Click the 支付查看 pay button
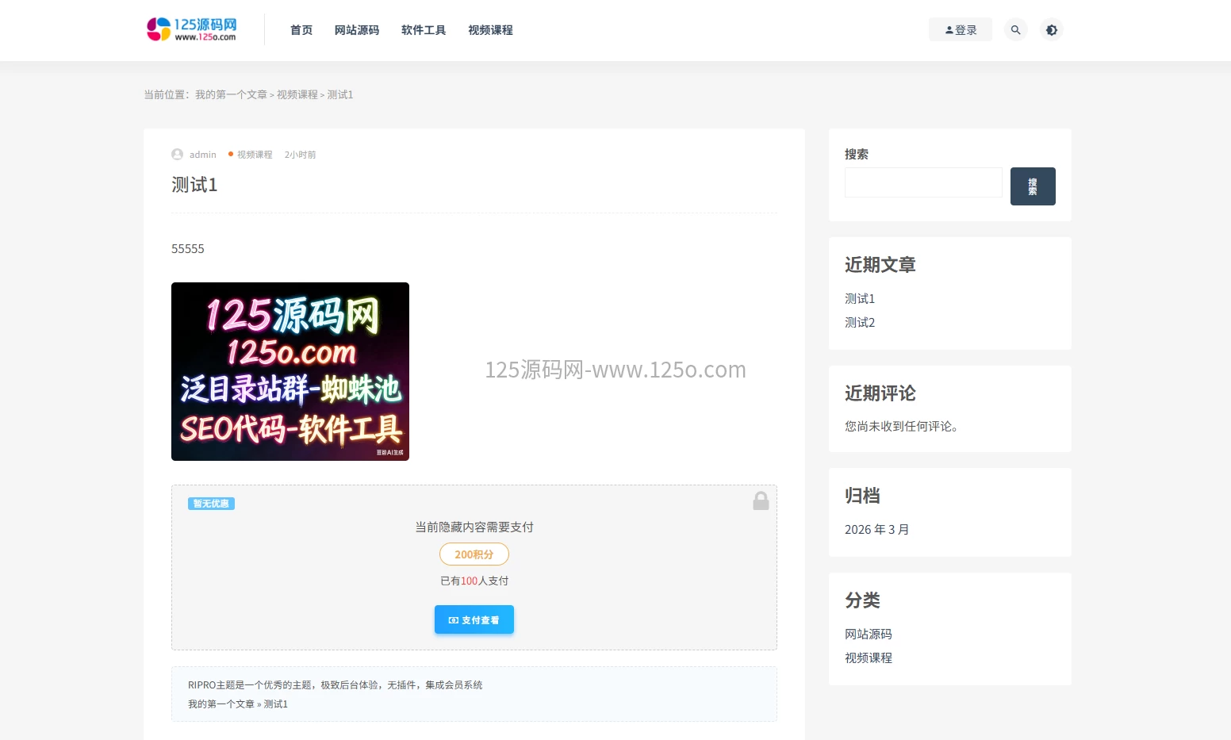Image resolution: width=1231 pixels, height=740 pixels. coord(474,619)
